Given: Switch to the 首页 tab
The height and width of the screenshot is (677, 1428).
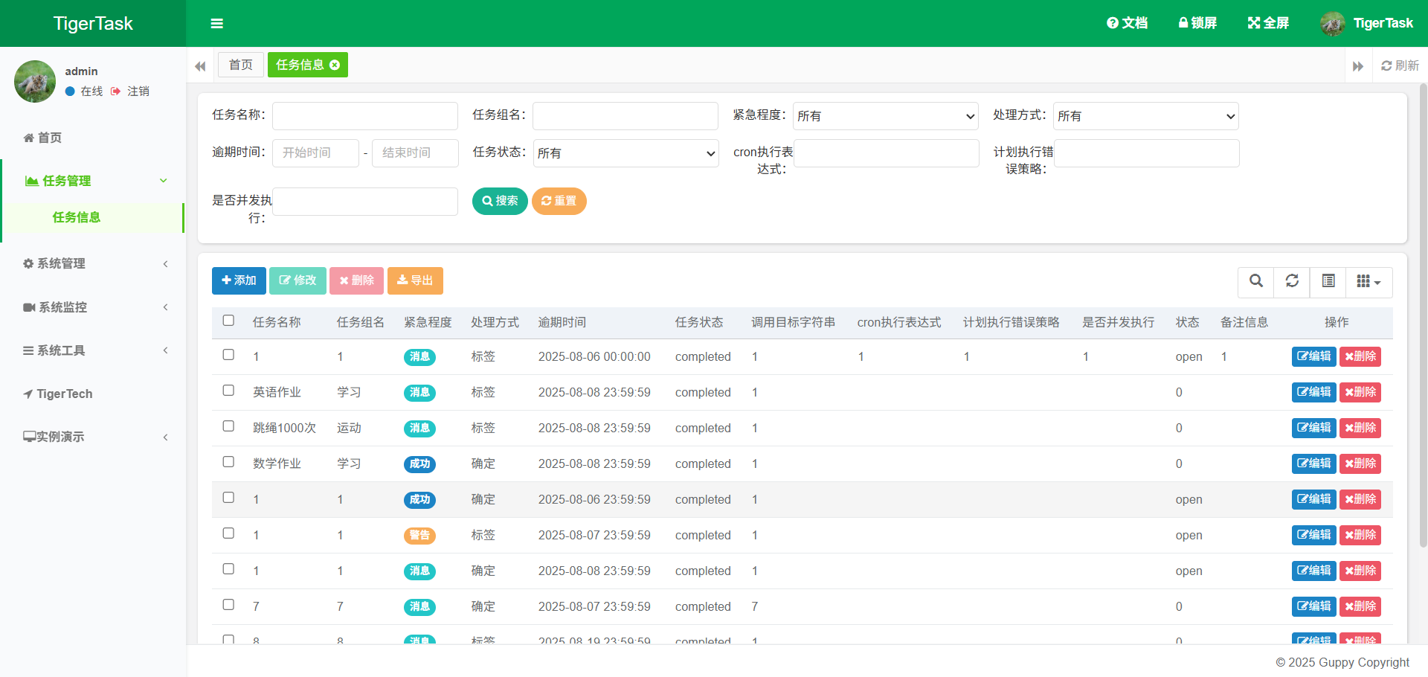Looking at the screenshot, I should [240, 65].
